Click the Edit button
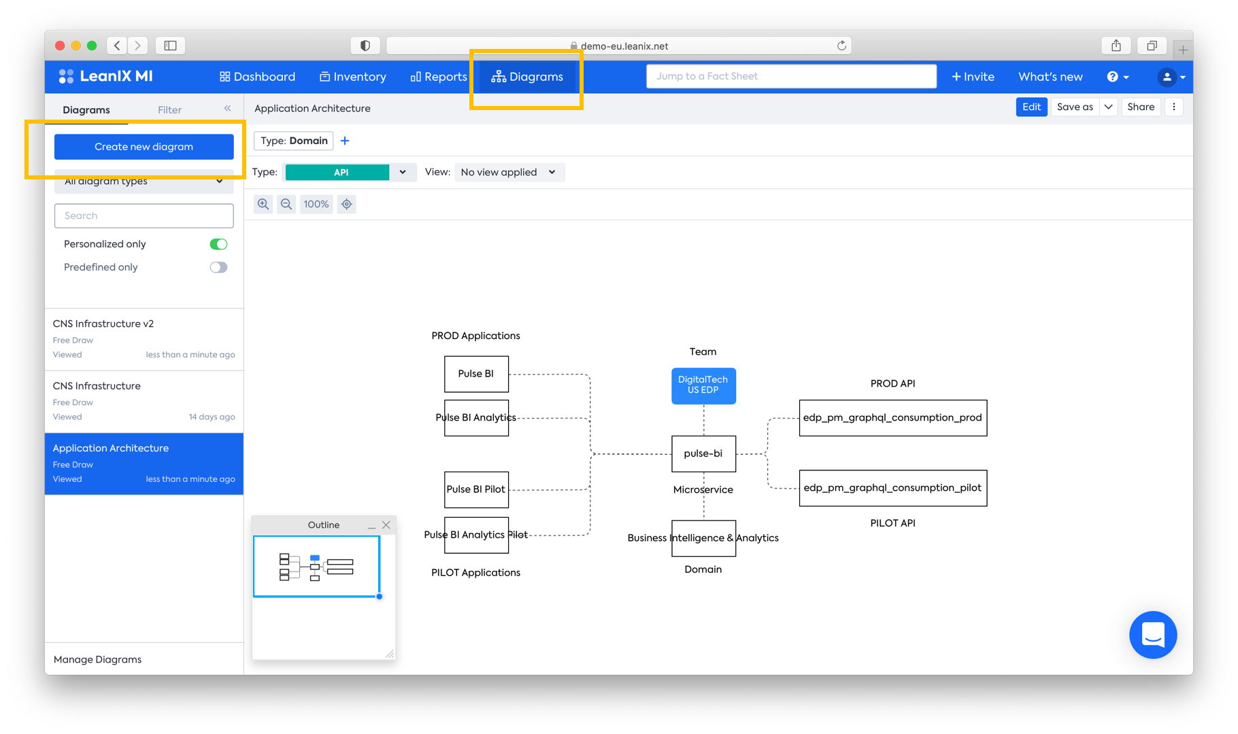The width and height of the screenshot is (1238, 734). pos(1031,107)
